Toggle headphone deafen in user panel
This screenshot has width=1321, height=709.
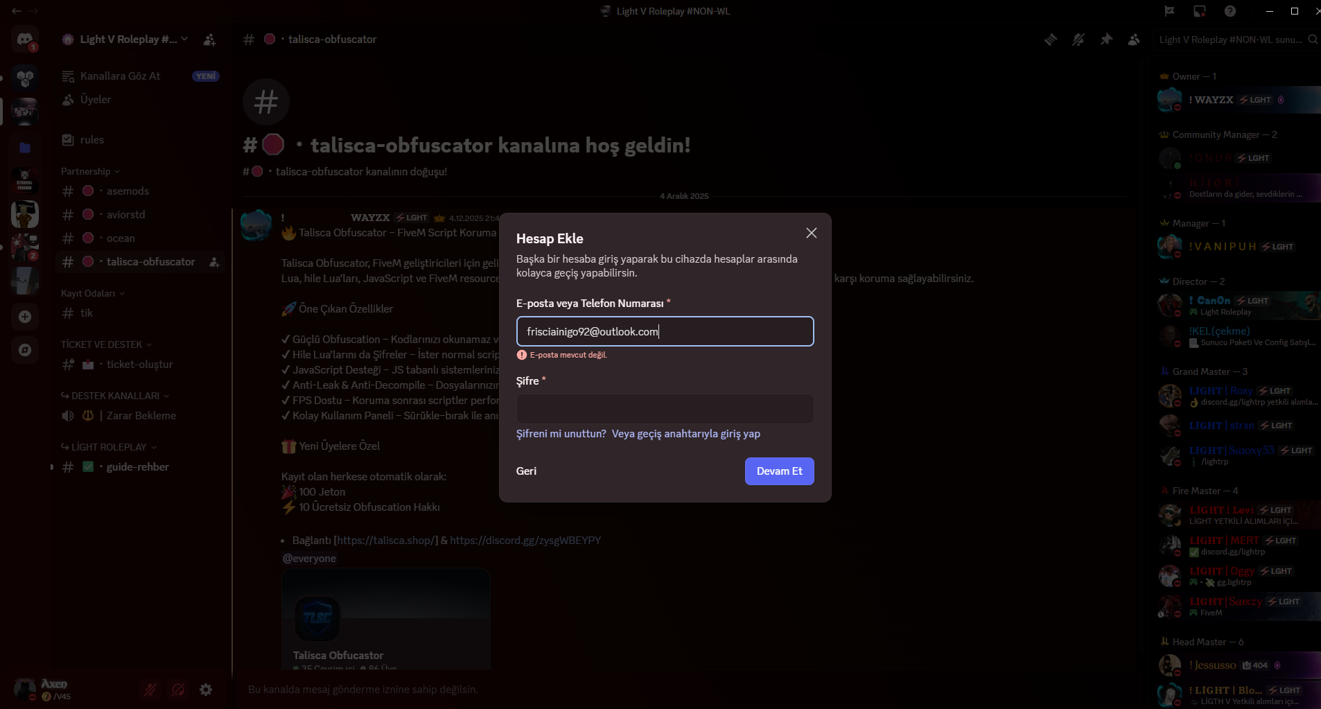coord(178,690)
